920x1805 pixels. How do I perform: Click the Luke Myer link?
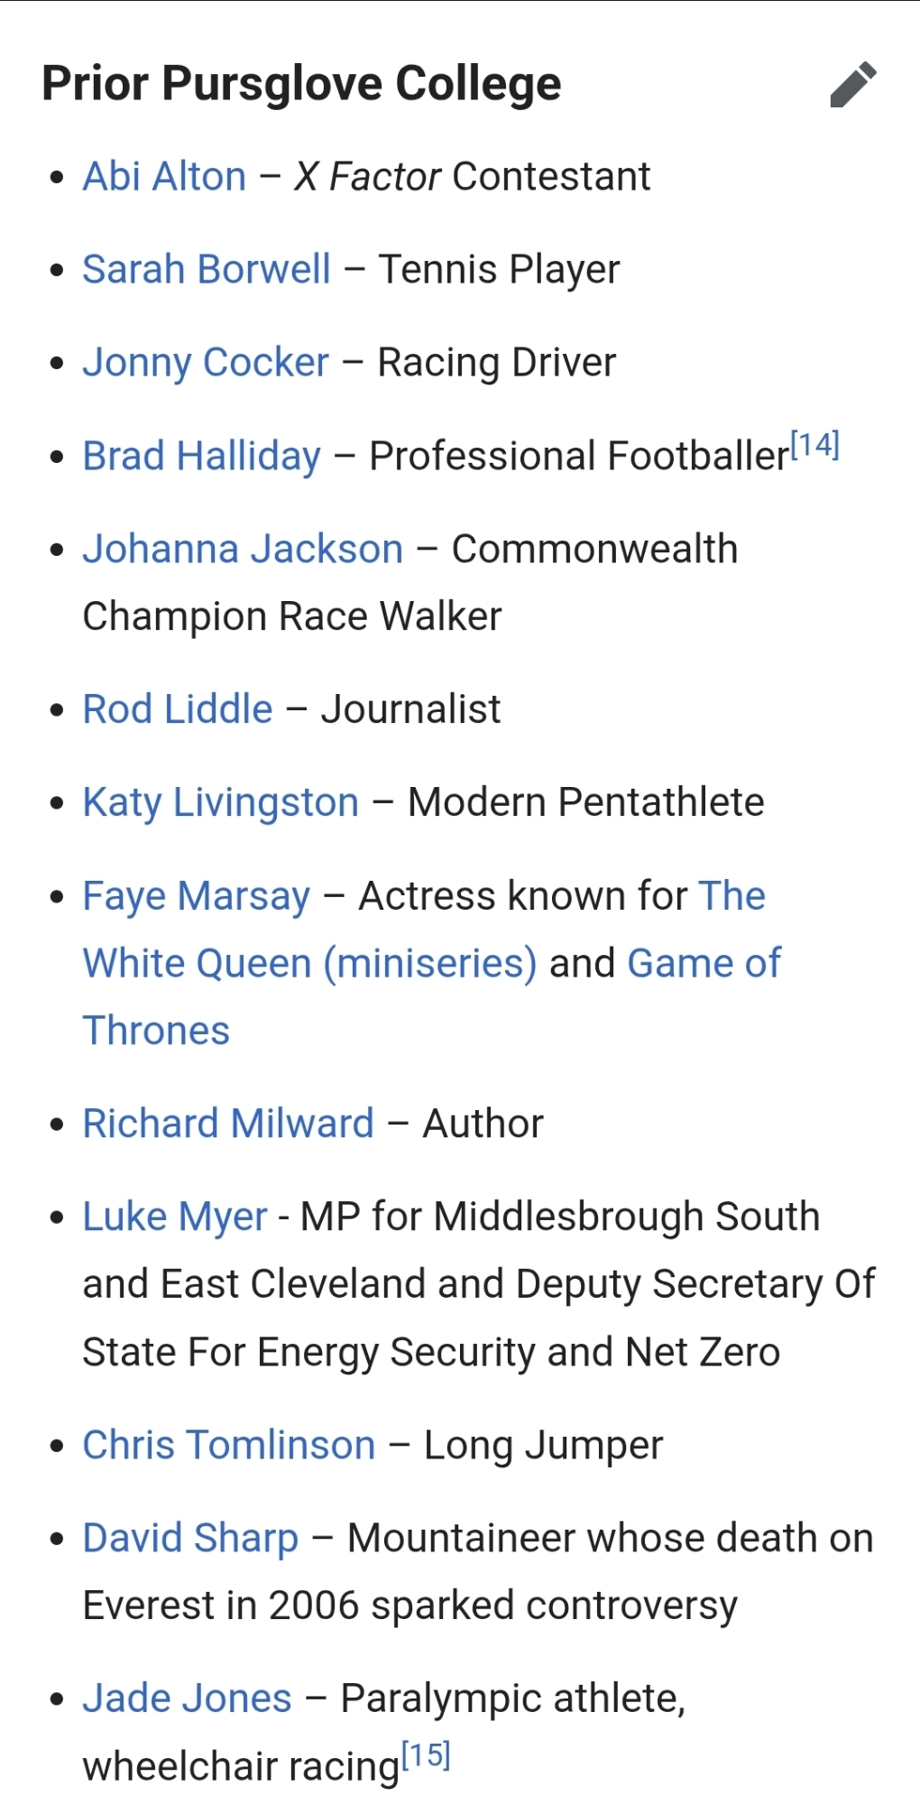[x=175, y=1217]
